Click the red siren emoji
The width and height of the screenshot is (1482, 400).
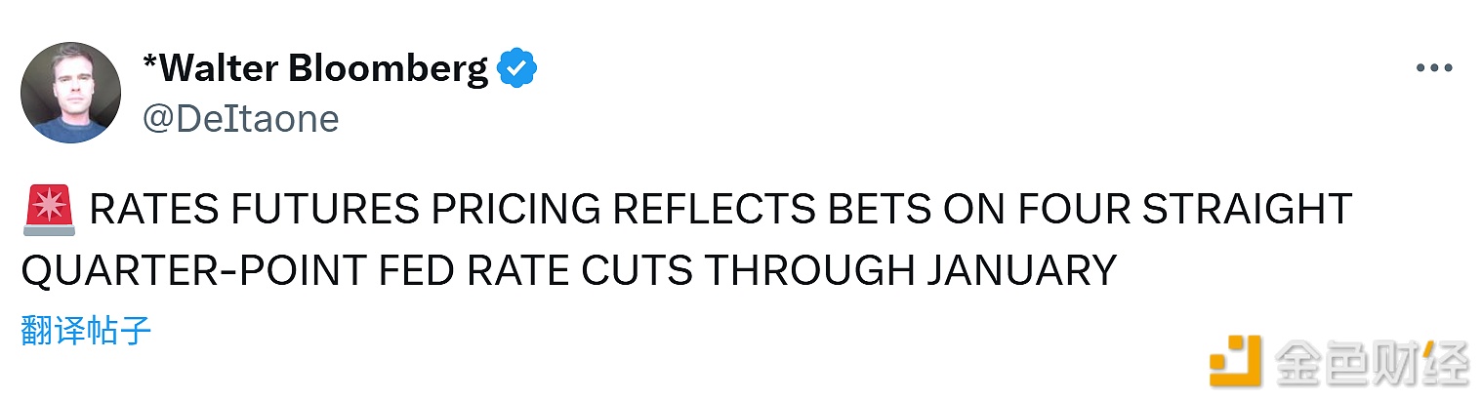point(44,211)
